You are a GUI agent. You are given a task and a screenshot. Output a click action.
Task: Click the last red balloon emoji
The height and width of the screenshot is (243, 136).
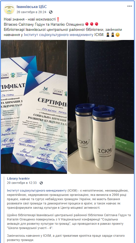coord(97,24)
